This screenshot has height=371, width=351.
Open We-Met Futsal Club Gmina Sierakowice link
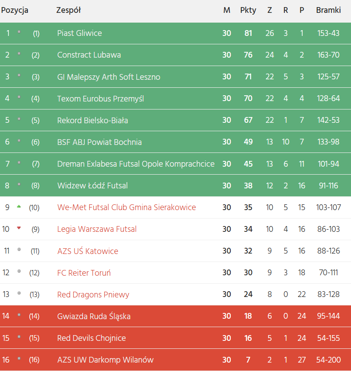(x=126, y=207)
